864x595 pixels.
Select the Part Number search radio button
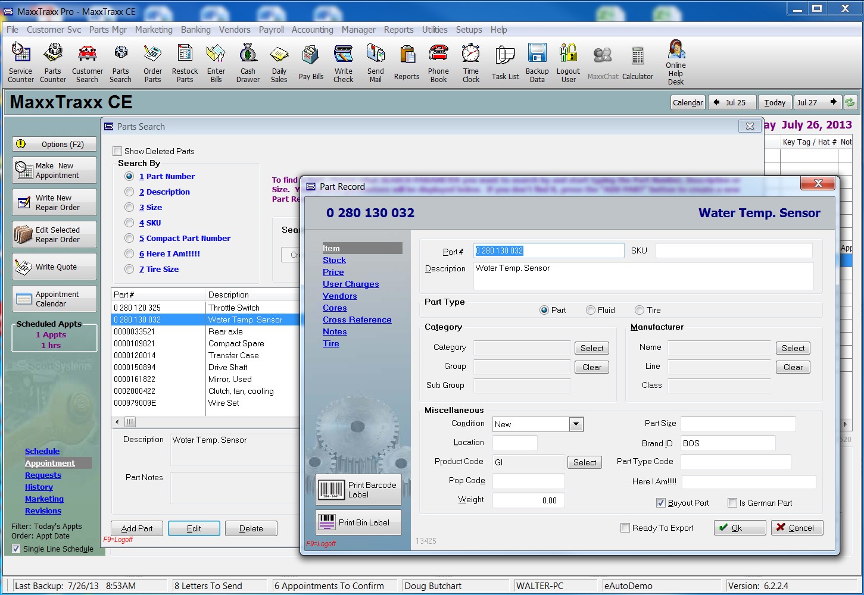[x=129, y=176]
